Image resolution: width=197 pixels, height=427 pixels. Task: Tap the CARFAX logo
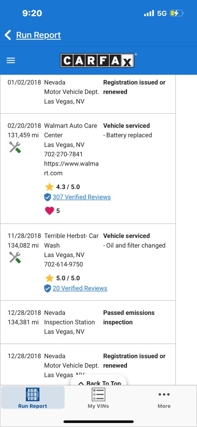click(x=97, y=60)
